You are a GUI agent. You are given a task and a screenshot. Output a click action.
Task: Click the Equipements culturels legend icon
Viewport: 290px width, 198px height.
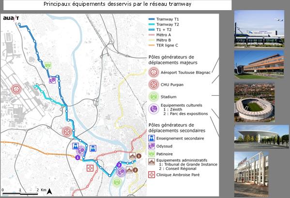click(153, 109)
